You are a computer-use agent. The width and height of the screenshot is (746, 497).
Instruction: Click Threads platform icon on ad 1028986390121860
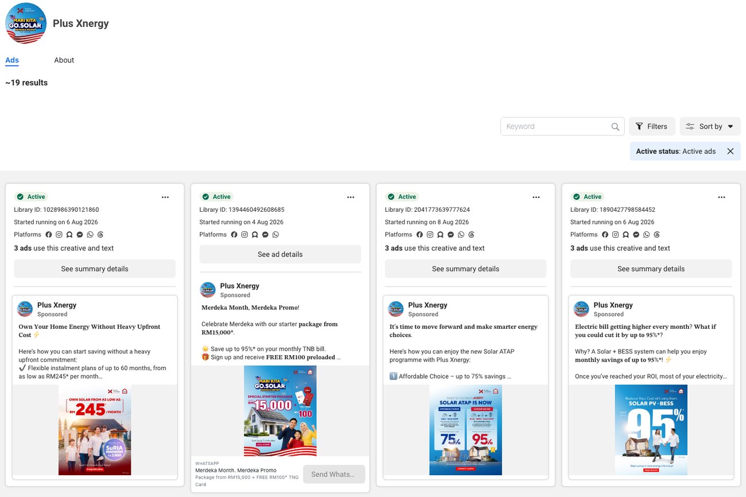coord(100,235)
